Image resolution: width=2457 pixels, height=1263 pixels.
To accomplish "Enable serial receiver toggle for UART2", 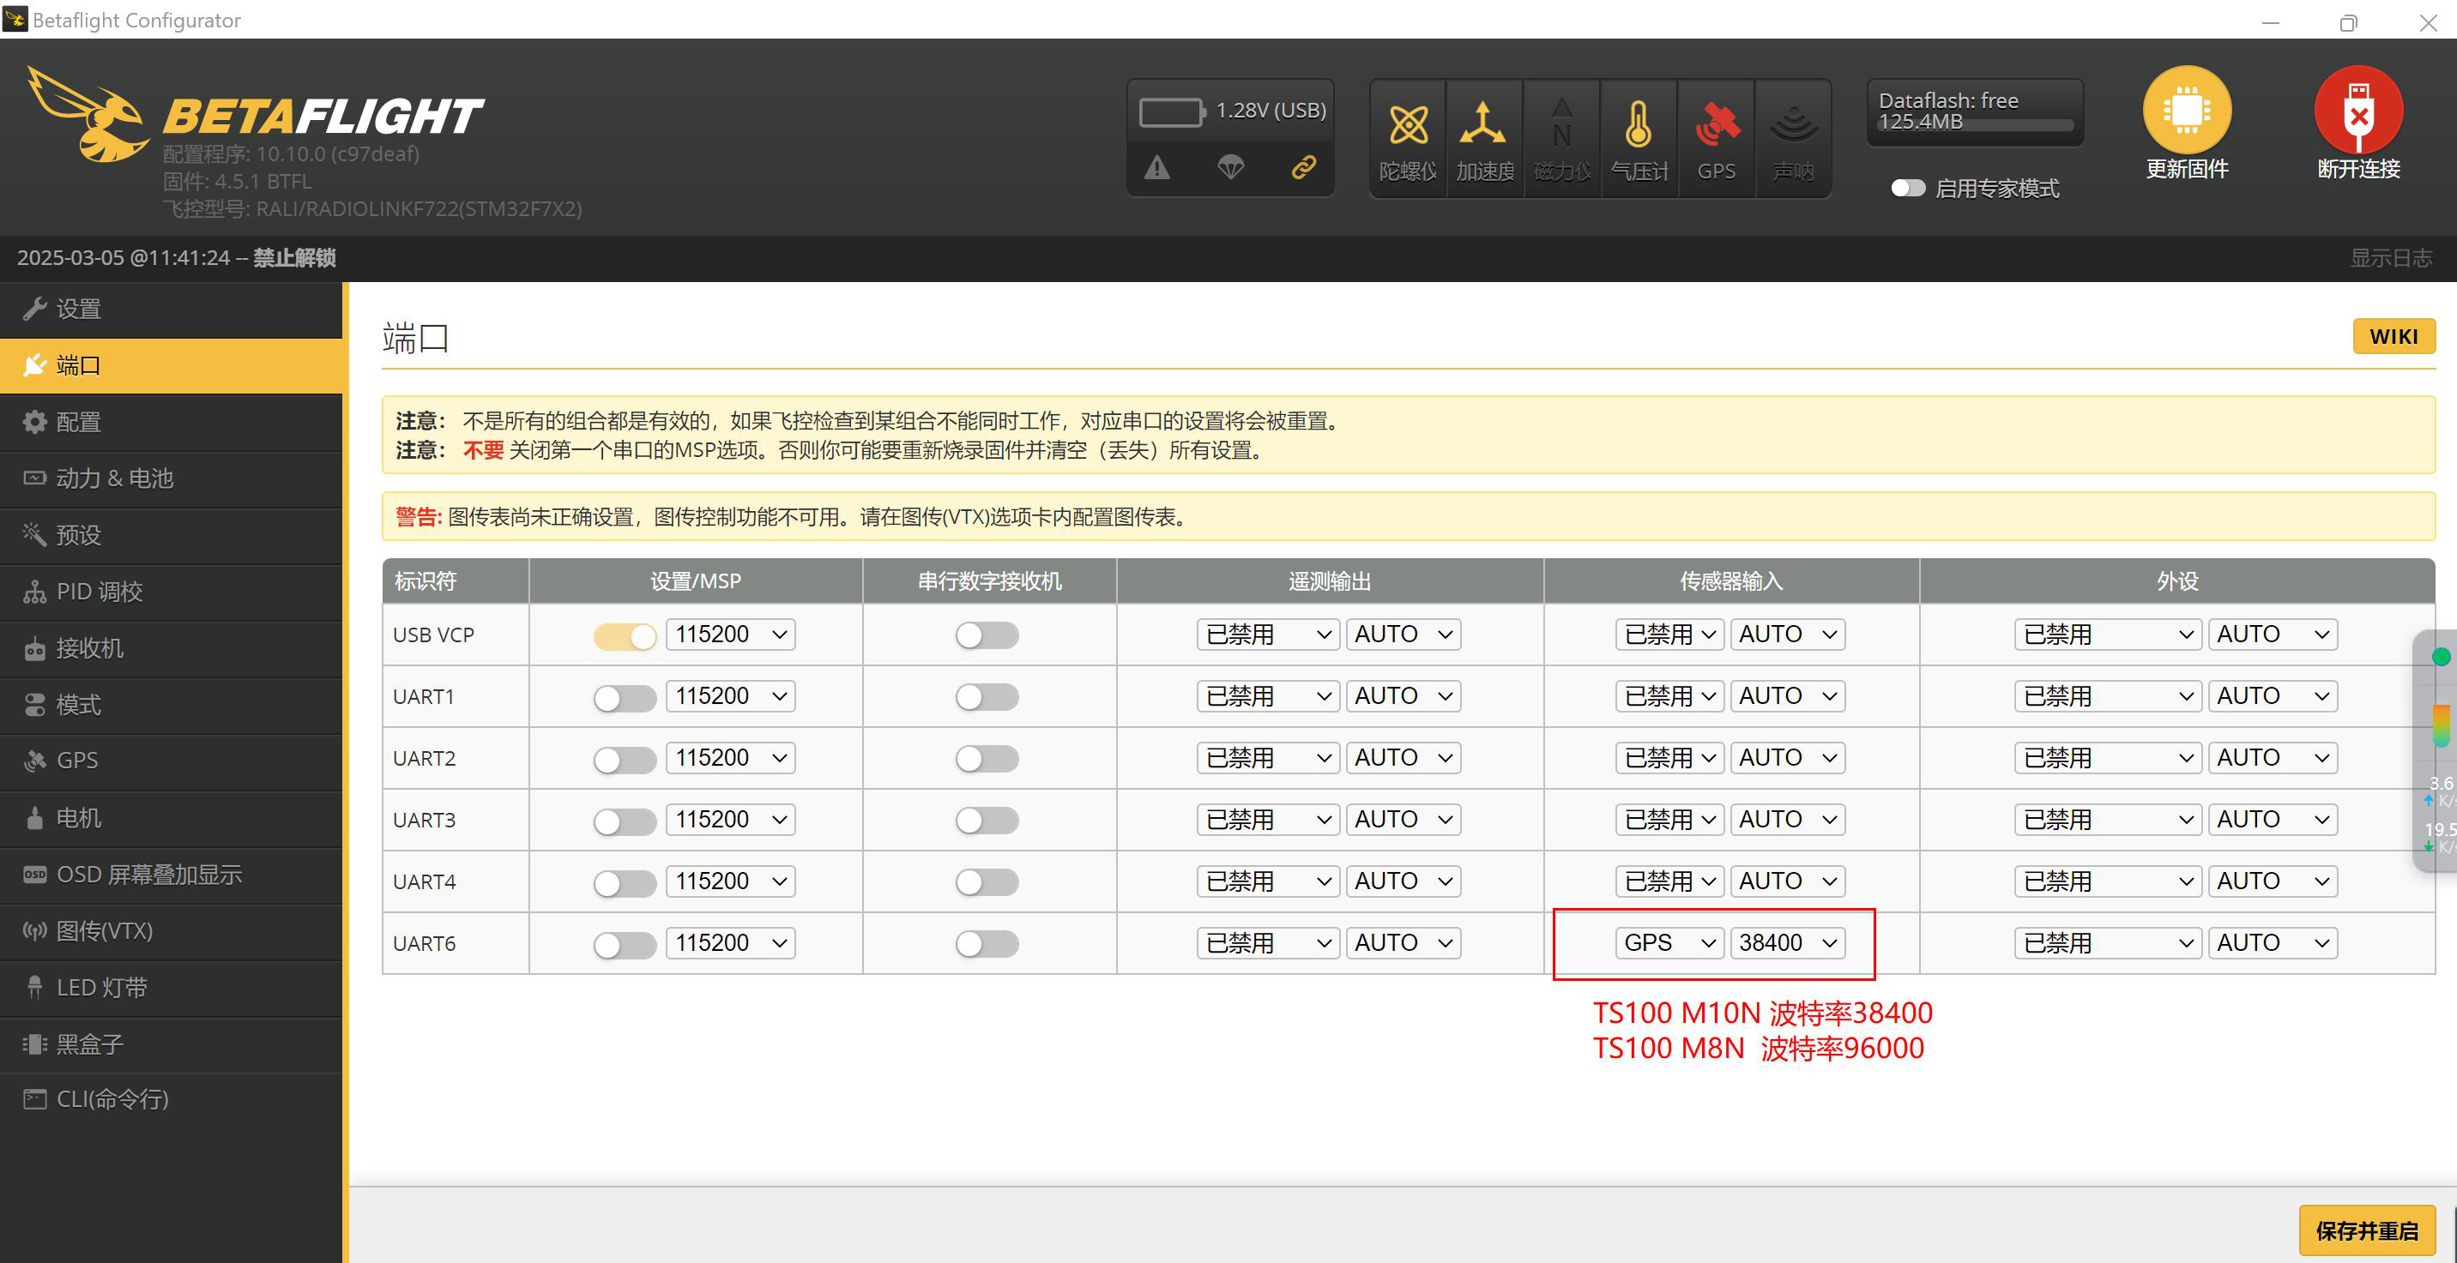I will pyautogui.click(x=987, y=759).
